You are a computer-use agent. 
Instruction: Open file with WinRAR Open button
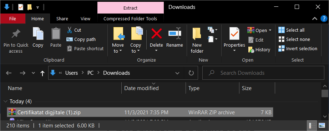[x=257, y=30]
